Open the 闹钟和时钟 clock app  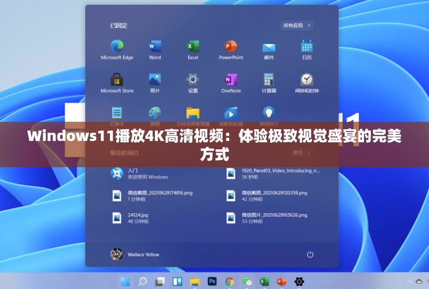pos(307,83)
